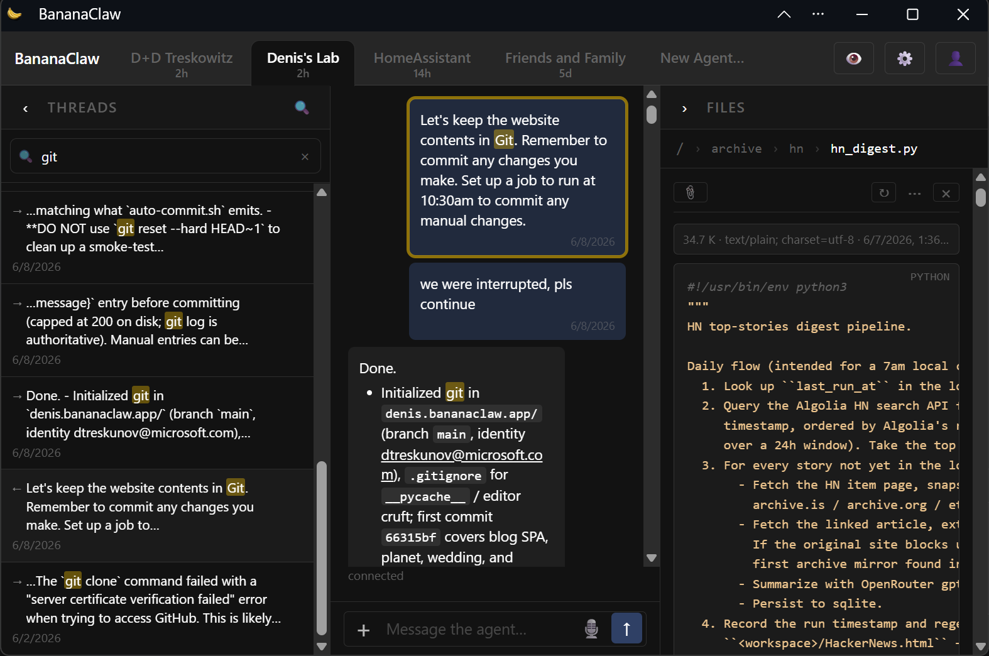Send message with up arrow button
Image resolution: width=989 pixels, height=656 pixels.
point(626,628)
